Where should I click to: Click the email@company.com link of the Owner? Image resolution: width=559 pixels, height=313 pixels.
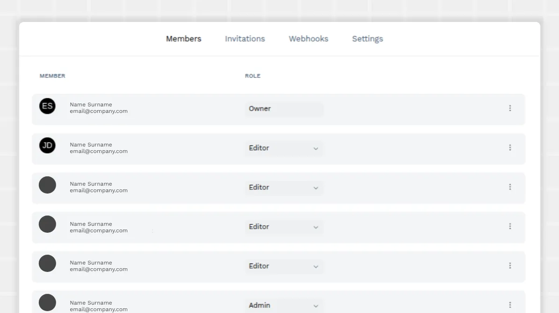[x=98, y=111]
